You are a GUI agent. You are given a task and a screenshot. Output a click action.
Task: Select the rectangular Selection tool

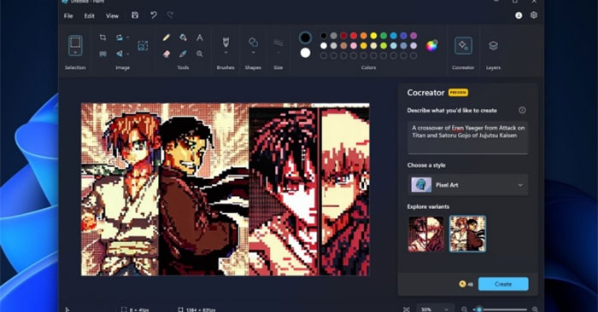tap(75, 43)
